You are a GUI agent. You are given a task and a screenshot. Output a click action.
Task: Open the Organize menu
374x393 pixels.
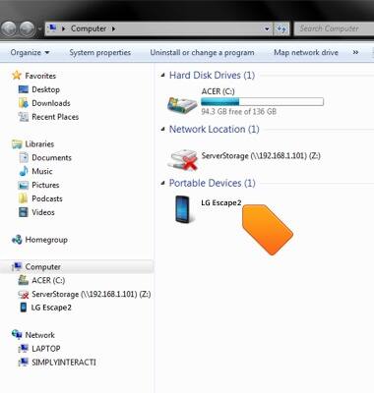click(30, 52)
